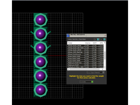Viewport: 140px width, 105px height.
Task: Click the metal list scroll down arrow
Action: 105,67
